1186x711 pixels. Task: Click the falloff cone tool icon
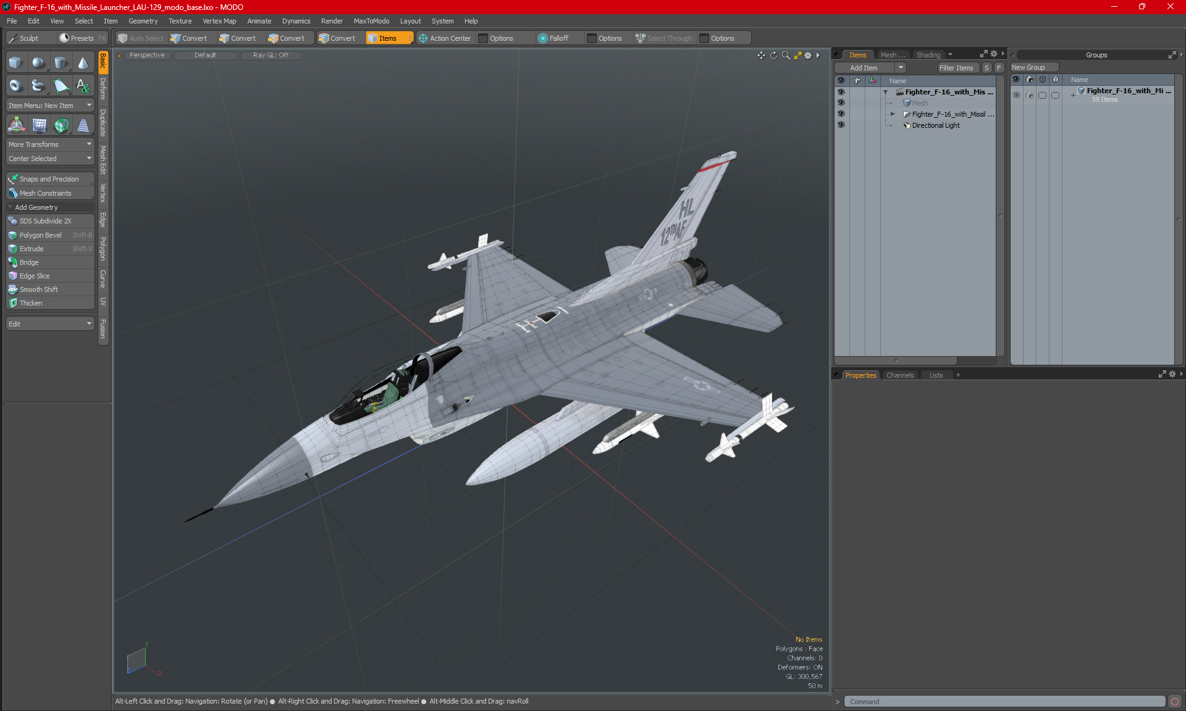pos(83,125)
